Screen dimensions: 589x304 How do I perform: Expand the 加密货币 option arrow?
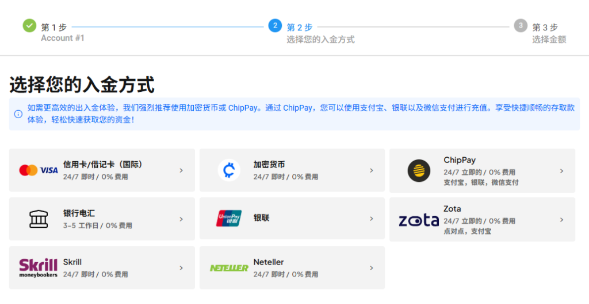pyautogui.click(x=372, y=170)
